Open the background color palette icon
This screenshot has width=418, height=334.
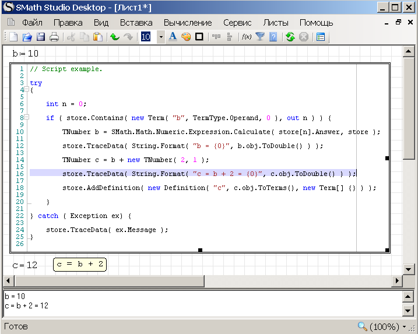pyautogui.click(x=186, y=37)
